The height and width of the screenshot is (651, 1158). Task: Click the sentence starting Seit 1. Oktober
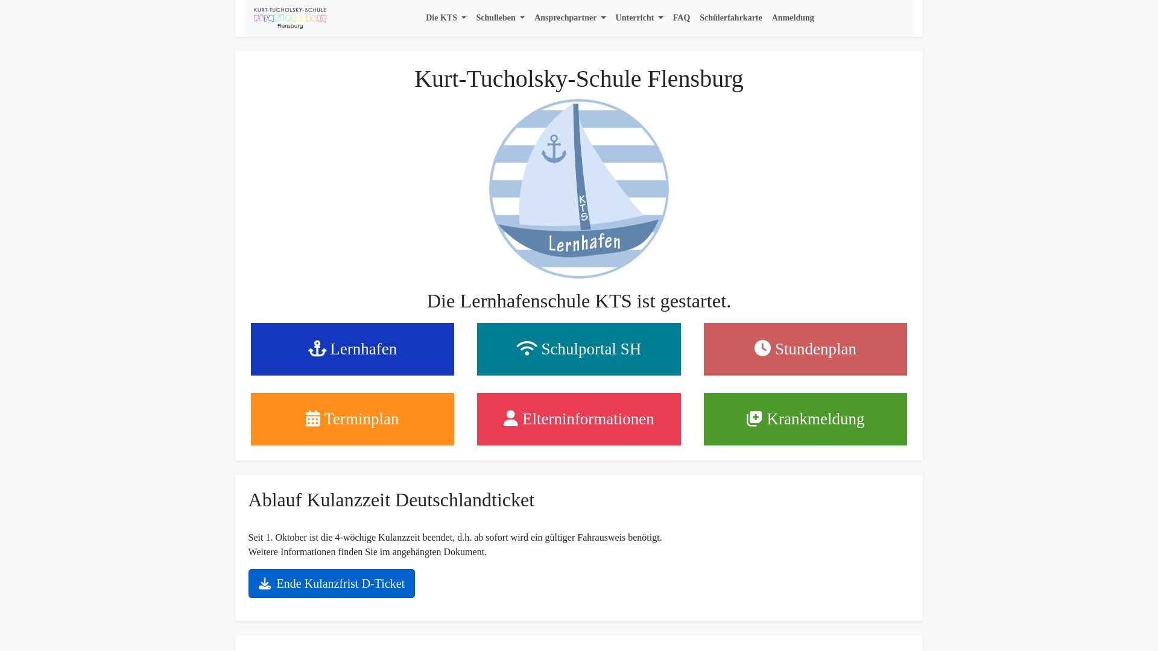pos(455,538)
